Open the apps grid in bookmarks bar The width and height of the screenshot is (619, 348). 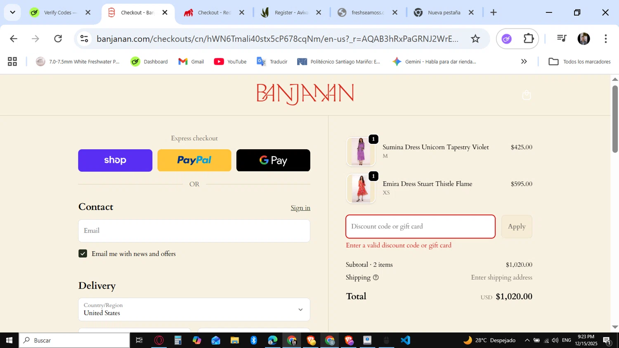[12, 61]
